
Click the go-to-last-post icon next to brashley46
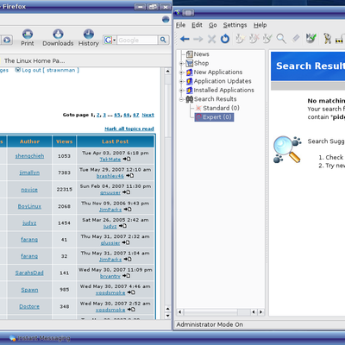point(129,176)
